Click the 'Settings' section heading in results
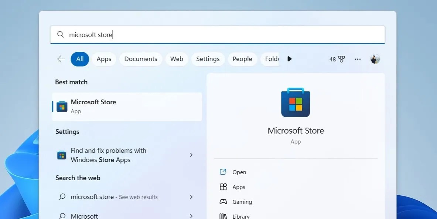Image resolution: width=437 pixels, height=219 pixels. [68, 132]
